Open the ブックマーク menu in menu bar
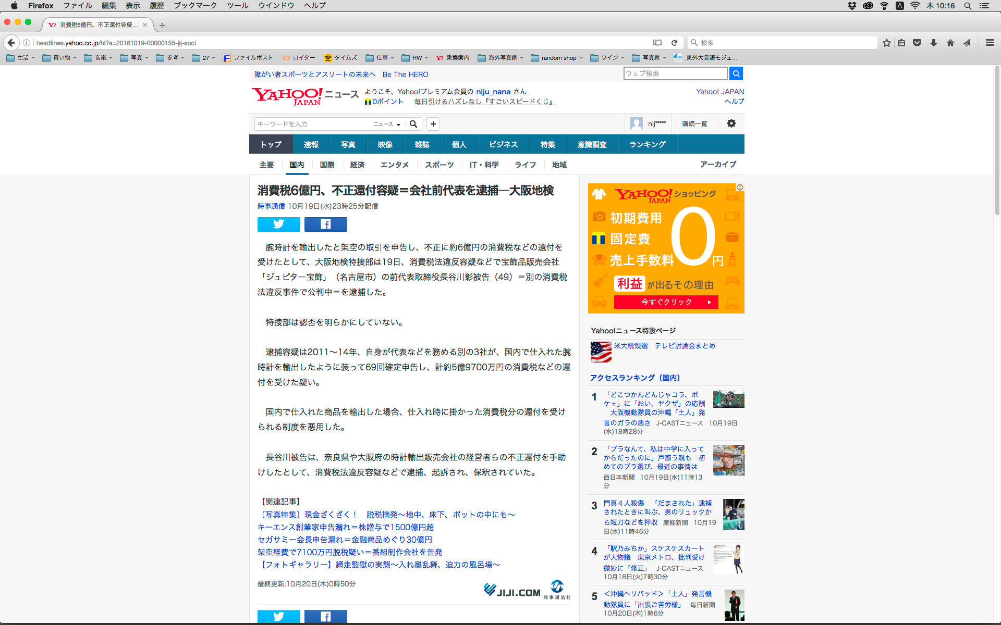Viewport: 1001px width, 625px height. click(195, 6)
